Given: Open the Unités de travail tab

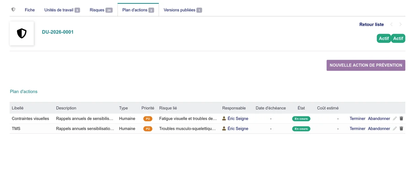Looking at the screenshot, I should coord(62,10).
